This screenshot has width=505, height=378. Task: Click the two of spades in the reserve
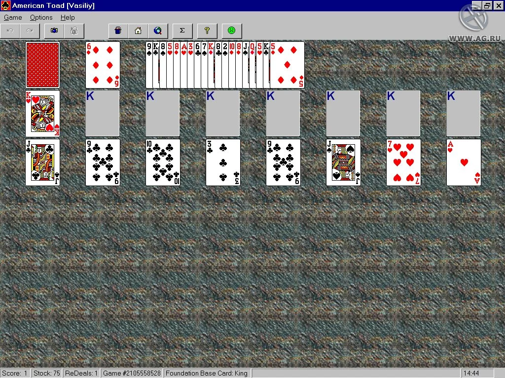[x=225, y=64]
